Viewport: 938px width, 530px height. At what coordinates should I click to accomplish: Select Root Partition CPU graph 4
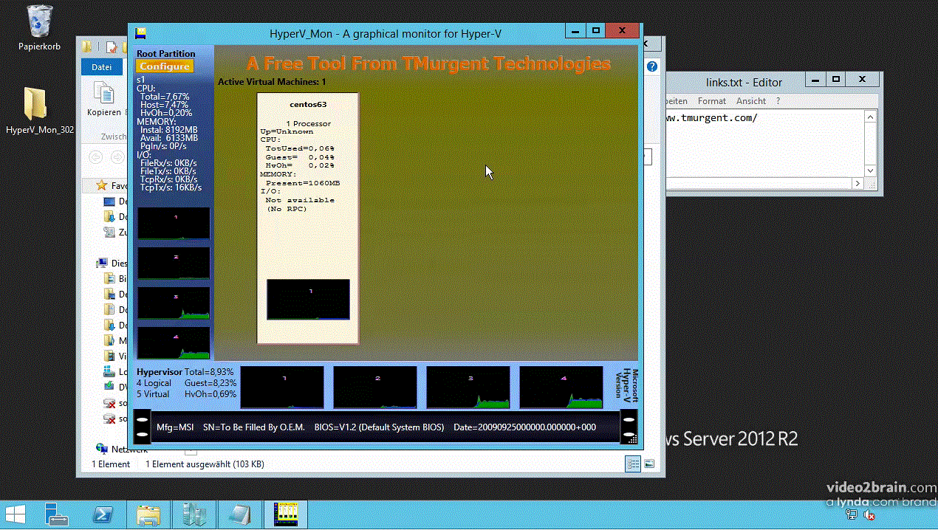[174, 343]
